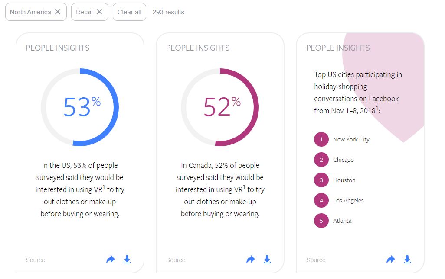Select the Los Angeles rank 4 entry
The height and width of the screenshot is (279, 445).
point(339,201)
